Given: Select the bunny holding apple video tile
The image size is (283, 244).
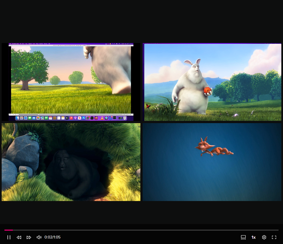Looking at the screenshot, I should [212, 82].
